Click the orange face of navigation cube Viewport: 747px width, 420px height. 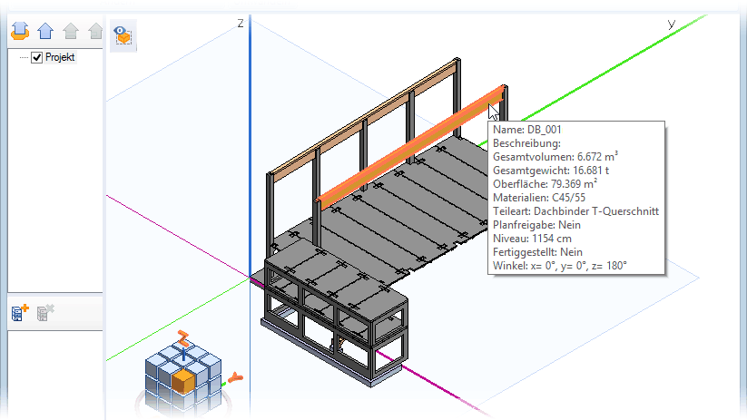[x=183, y=382]
